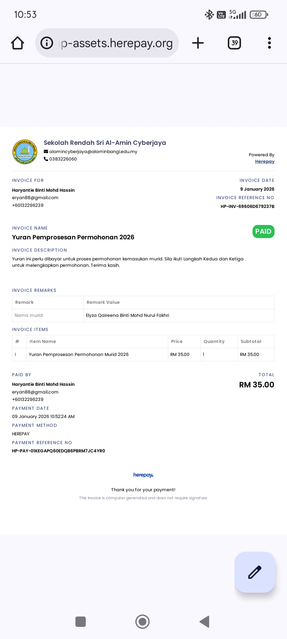Tap the Android home circle button
This screenshot has width=287, height=639.
(x=142, y=622)
